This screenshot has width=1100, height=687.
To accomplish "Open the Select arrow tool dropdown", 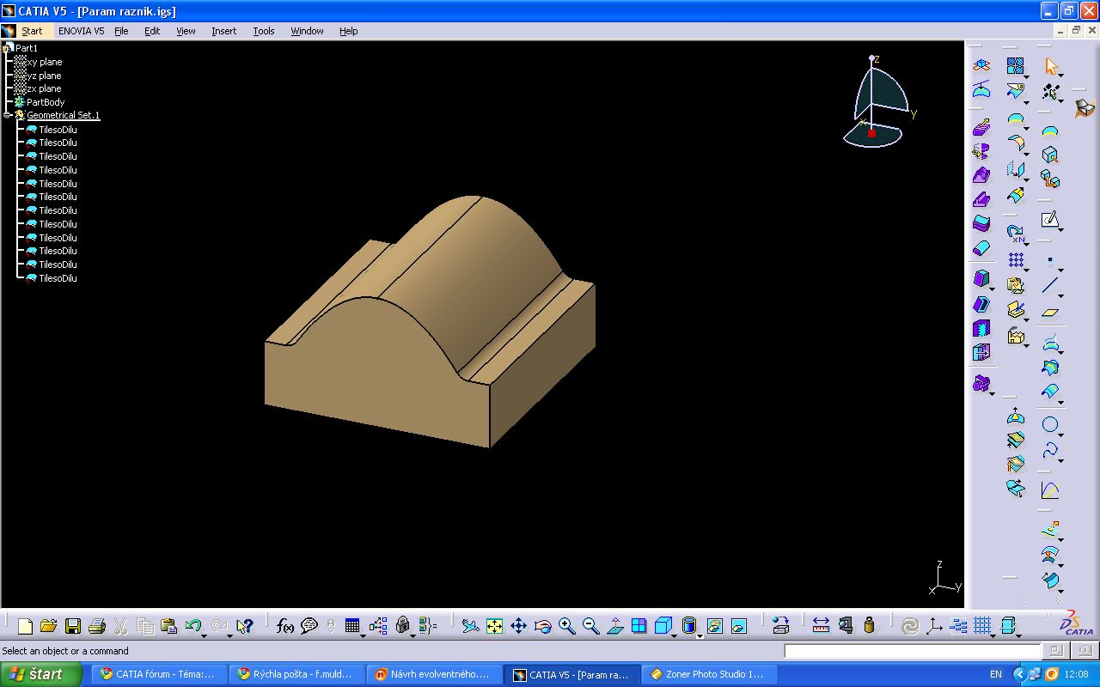I will (x=1060, y=76).
